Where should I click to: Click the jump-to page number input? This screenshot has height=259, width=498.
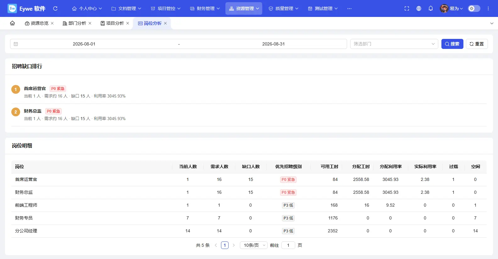288,245
